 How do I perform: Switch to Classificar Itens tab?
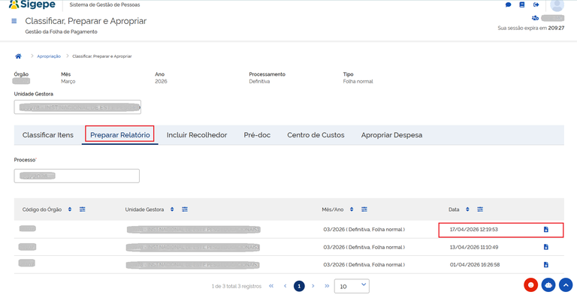pyautogui.click(x=48, y=135)
